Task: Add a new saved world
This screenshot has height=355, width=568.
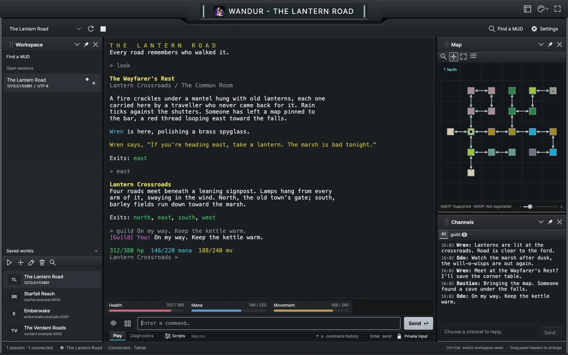Action: pyautogui.click(x=21, y=263)
